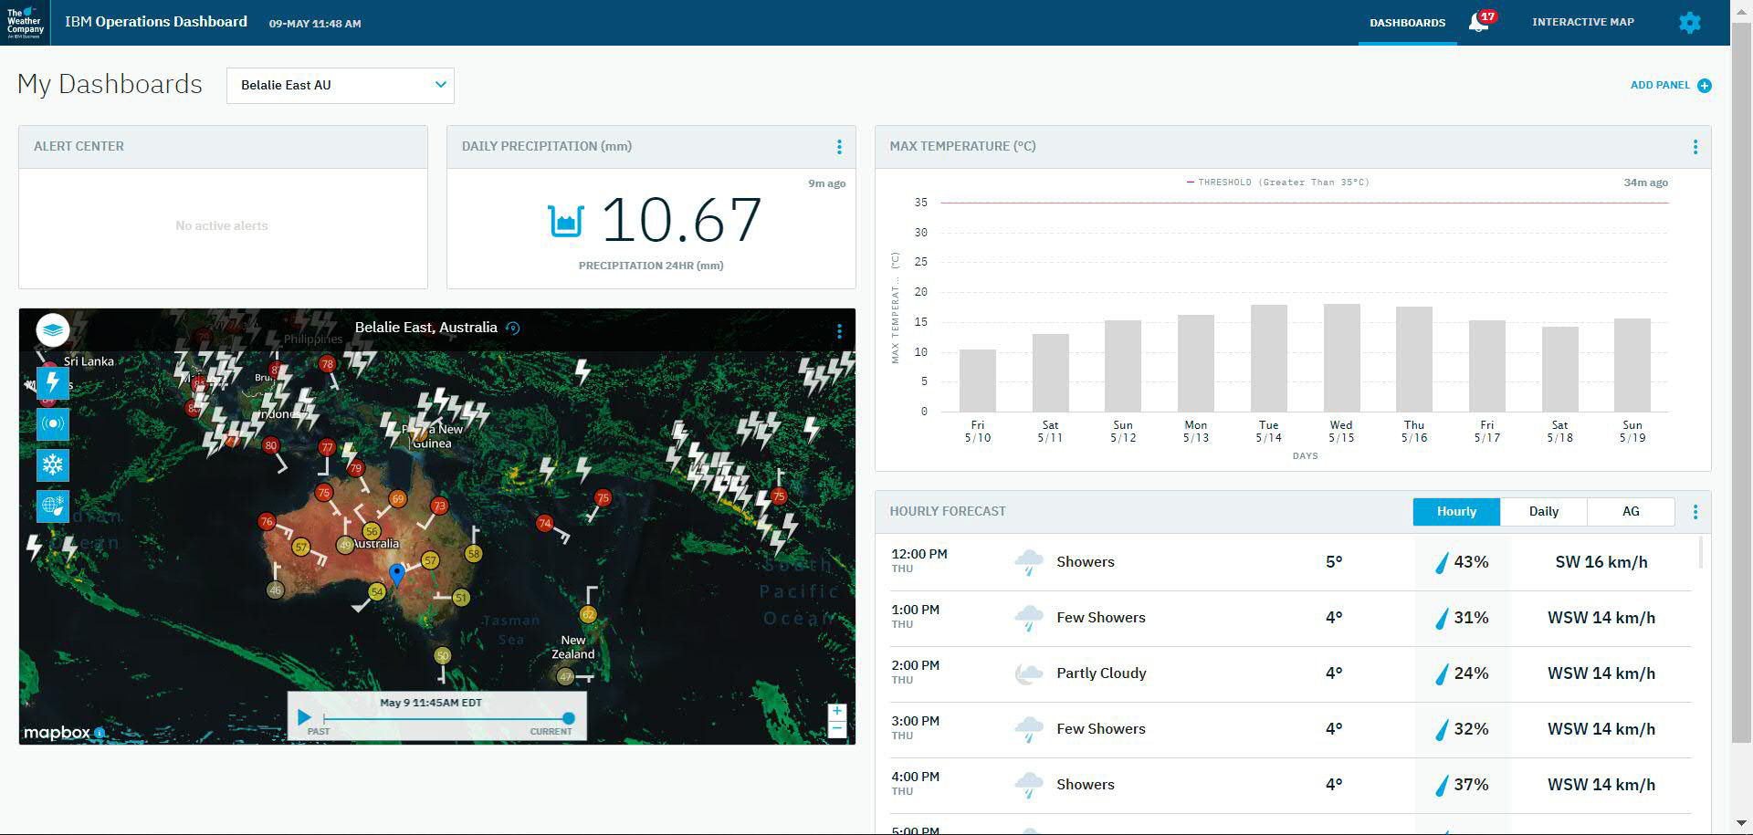The height and width of the screenshot is (835, 1753).
Task: Toggle the snowflake winter layer on the map
Action: coord(53,465)
